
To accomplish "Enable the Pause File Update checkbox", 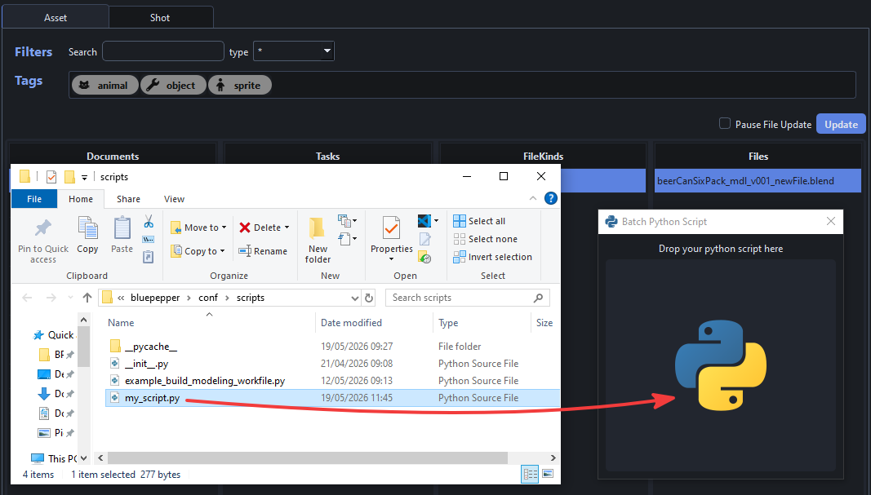I will (724, 123).
